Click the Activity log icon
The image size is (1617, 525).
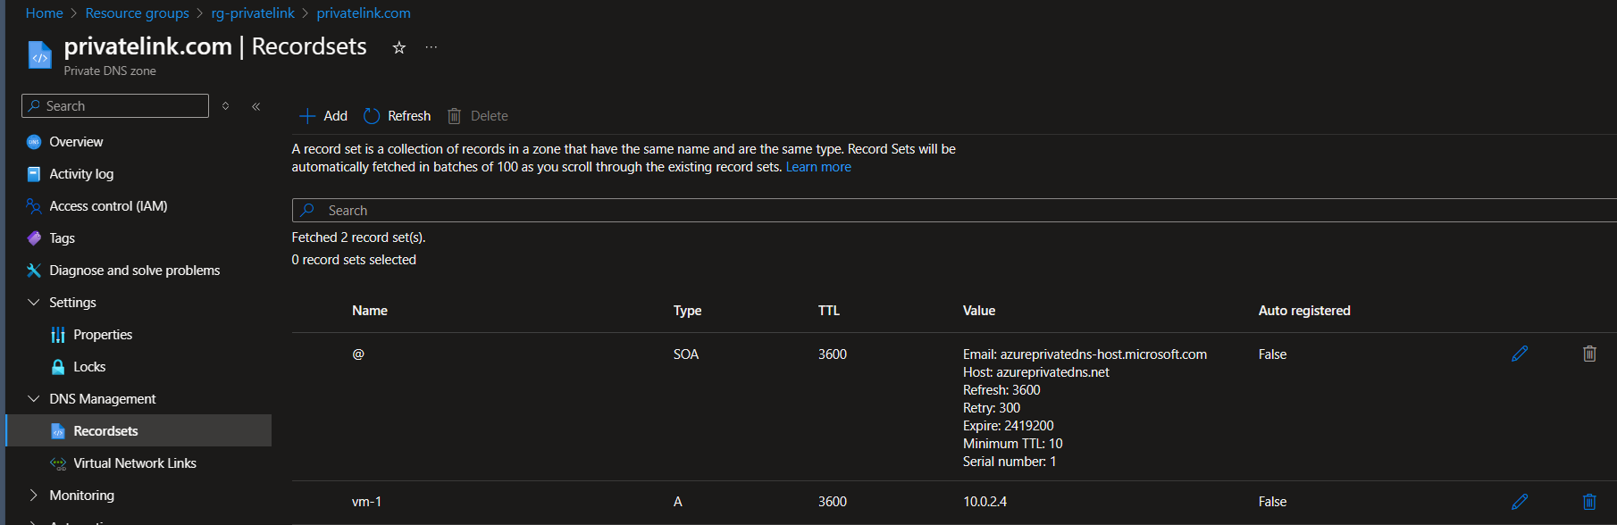tap(34, 174)
